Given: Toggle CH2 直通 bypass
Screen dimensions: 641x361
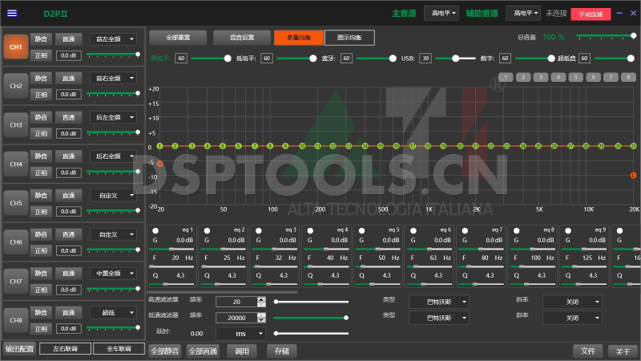Looking at the screenshot, I should (68, 78).
